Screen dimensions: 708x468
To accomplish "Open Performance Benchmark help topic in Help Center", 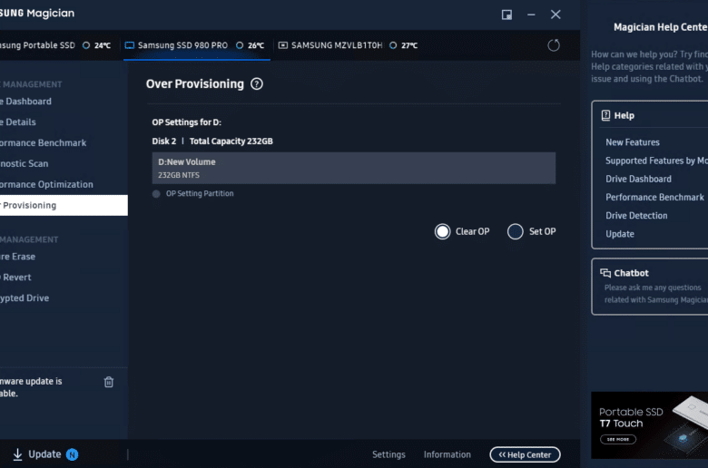I will point(654,197).
